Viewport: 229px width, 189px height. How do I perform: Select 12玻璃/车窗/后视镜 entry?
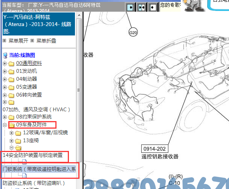[x=46, y=132]
